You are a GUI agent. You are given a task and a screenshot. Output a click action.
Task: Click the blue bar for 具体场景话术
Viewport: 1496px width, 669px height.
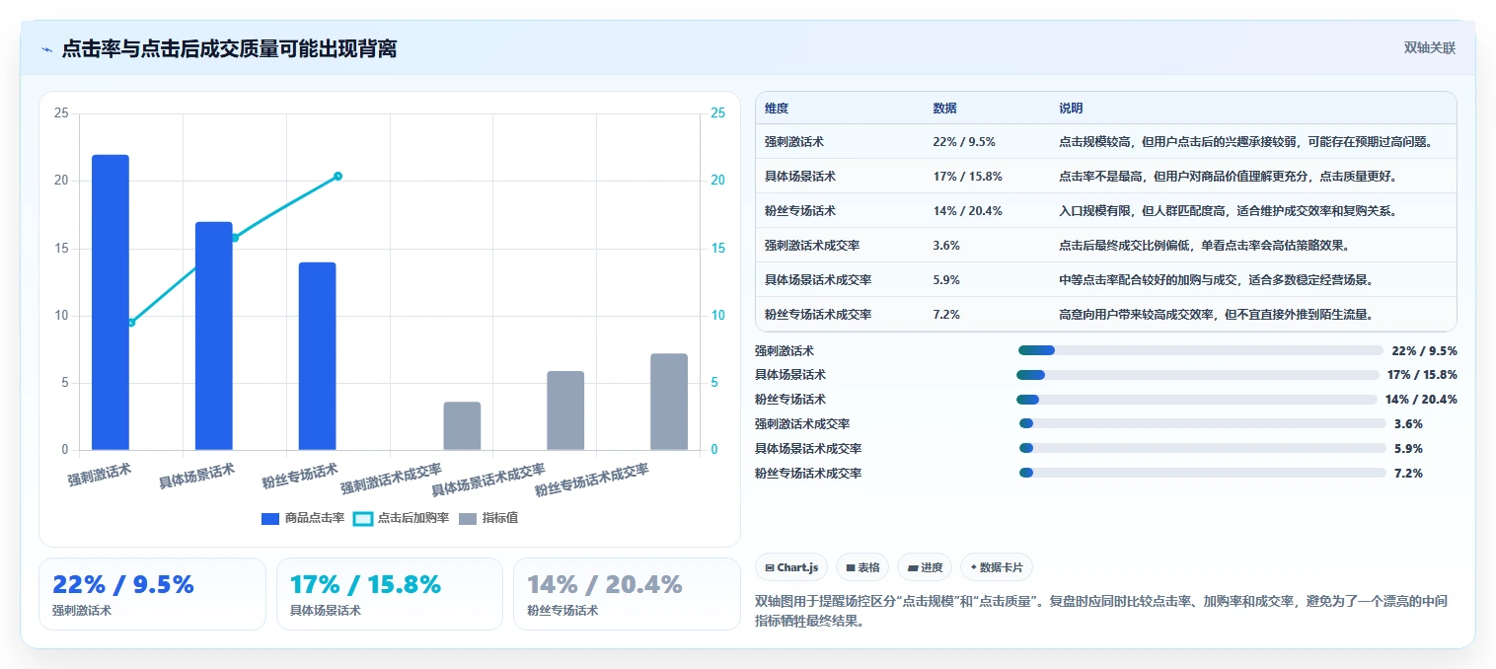click(x=214, y=335)
